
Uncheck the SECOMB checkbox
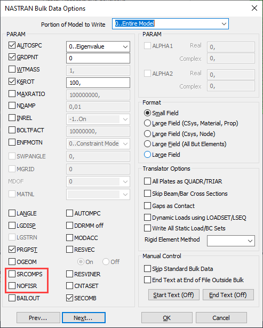(69, 298)
